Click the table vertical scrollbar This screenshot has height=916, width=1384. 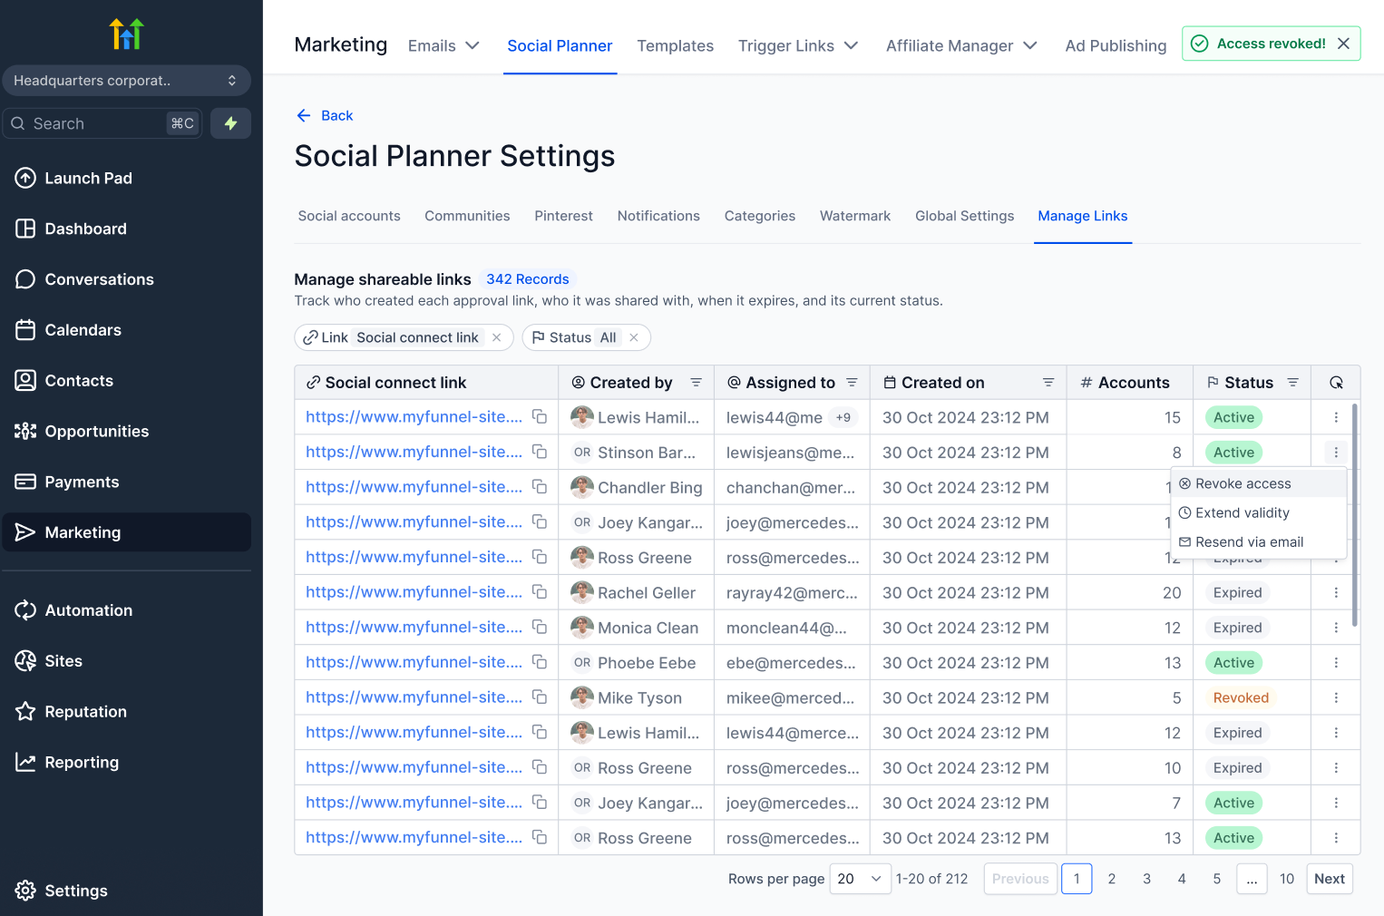(x=1355, y=515)
